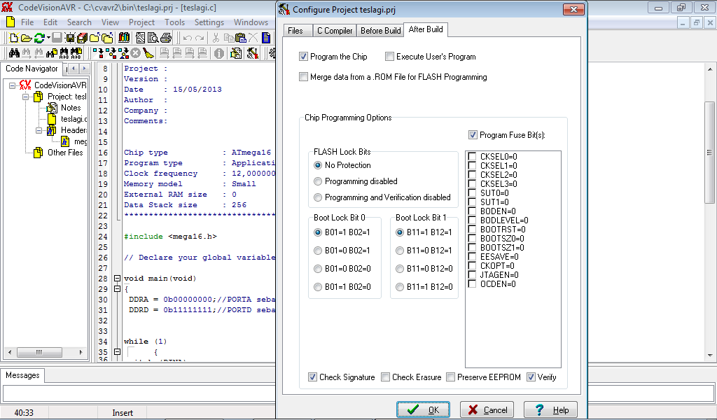This screenshot has width=717, height=420.
Task: Click the blue document icon after Delete
Action: click(x=266, y=38)
